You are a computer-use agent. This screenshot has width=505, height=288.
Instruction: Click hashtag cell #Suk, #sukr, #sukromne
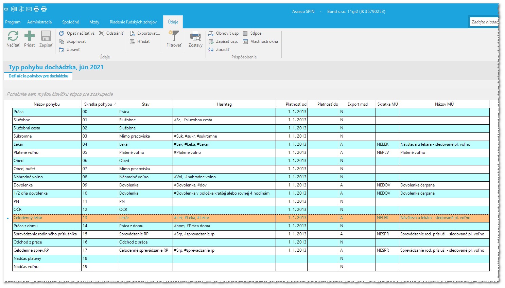pos(224,136)
